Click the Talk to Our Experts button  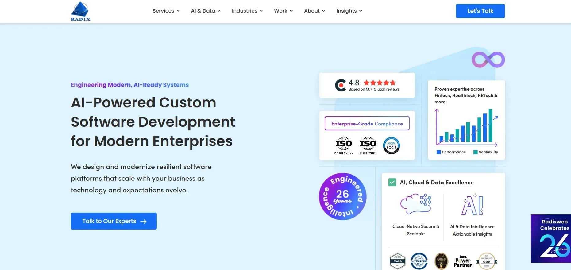(x=114, y=221)
